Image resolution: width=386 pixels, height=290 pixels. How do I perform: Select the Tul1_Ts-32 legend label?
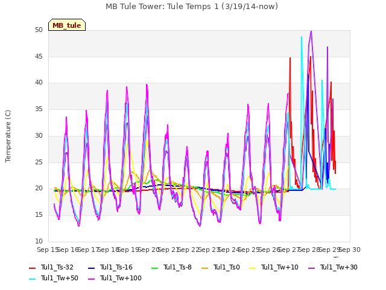(x=57, y=267)
